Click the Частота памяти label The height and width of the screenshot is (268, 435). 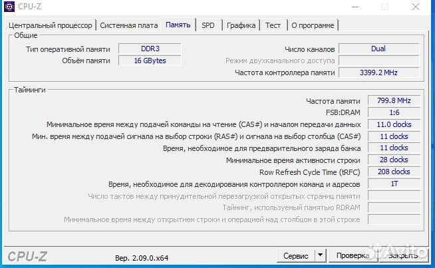point(333,101)
